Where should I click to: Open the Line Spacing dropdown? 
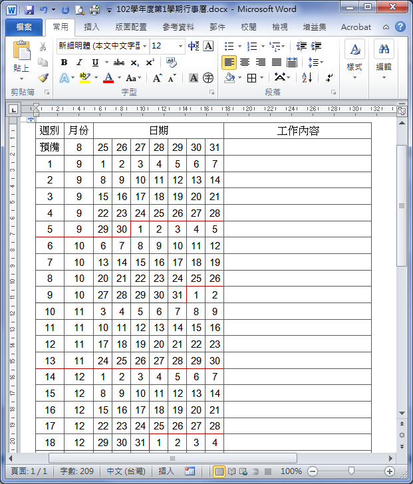point(316,62)
